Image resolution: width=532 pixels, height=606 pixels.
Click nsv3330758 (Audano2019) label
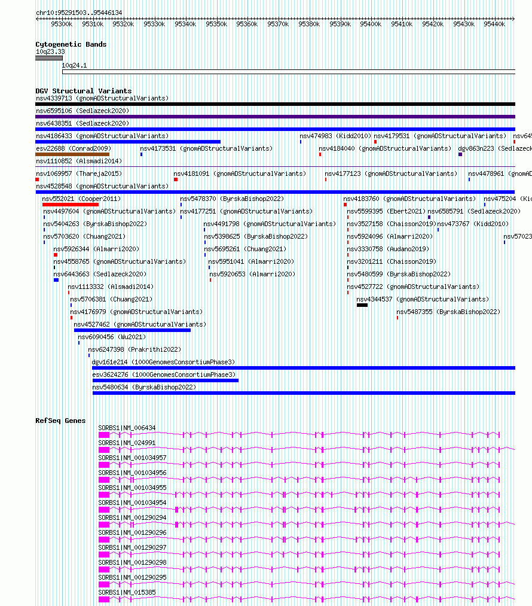pos(388,249)
